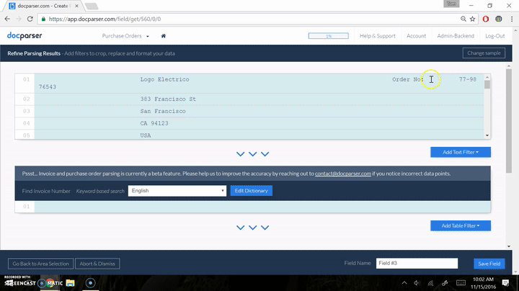This screenshot has height=291, width=519.
Task: Open the Chrome three-dot menu
Action: (510, 19)
